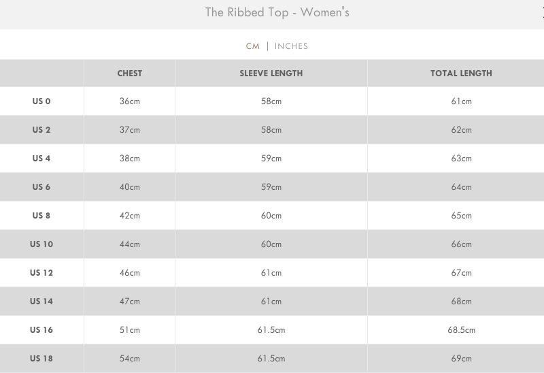Click the US 8 sleeve length 60cm cell

[x=271, y=216]
